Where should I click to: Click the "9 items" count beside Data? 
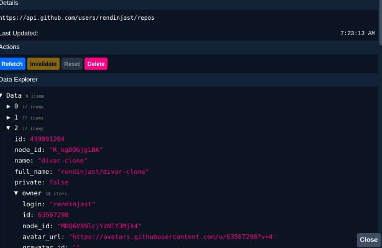[x=35, y=96]
